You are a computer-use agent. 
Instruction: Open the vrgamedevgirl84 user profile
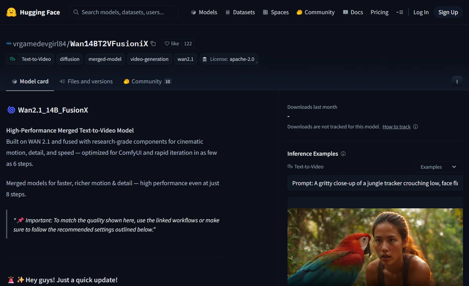point(39,44)
